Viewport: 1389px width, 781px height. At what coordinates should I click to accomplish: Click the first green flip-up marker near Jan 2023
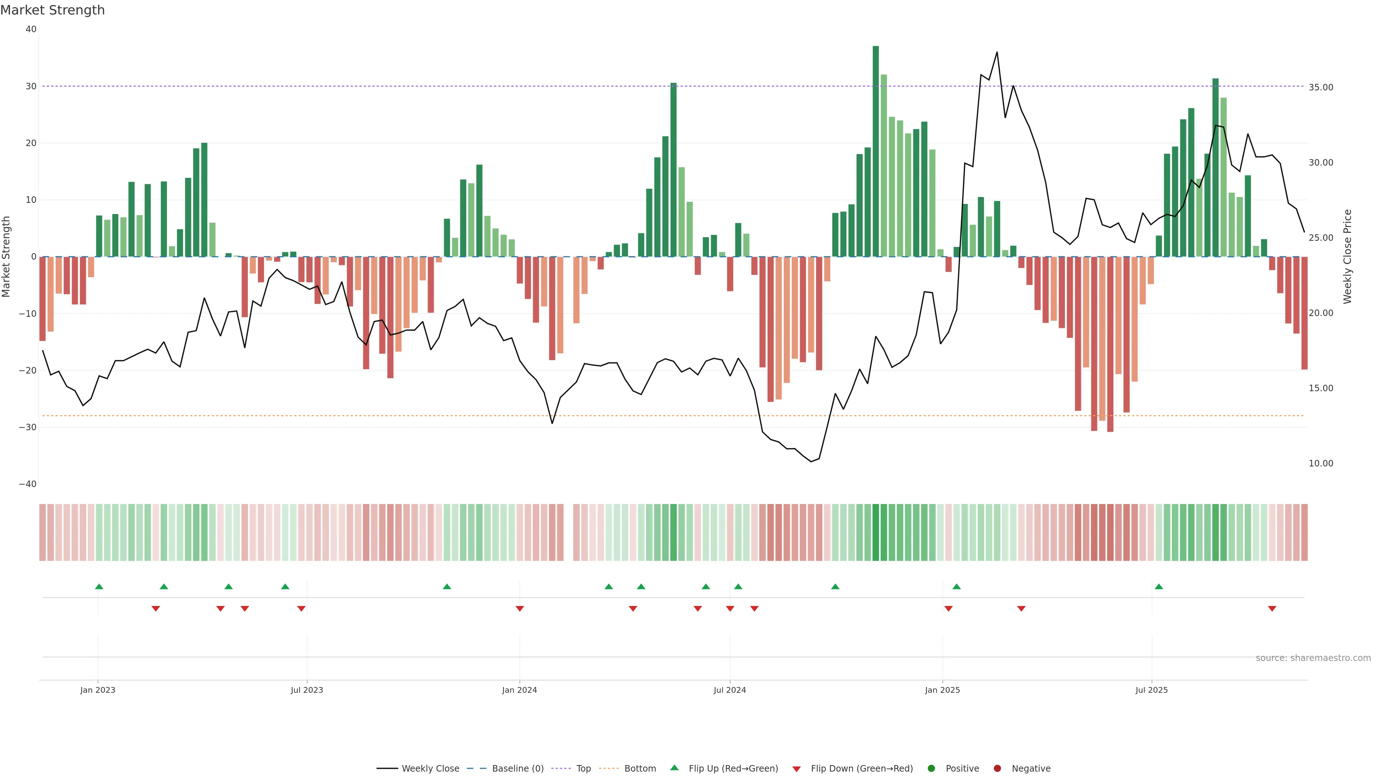pos(99,586)
